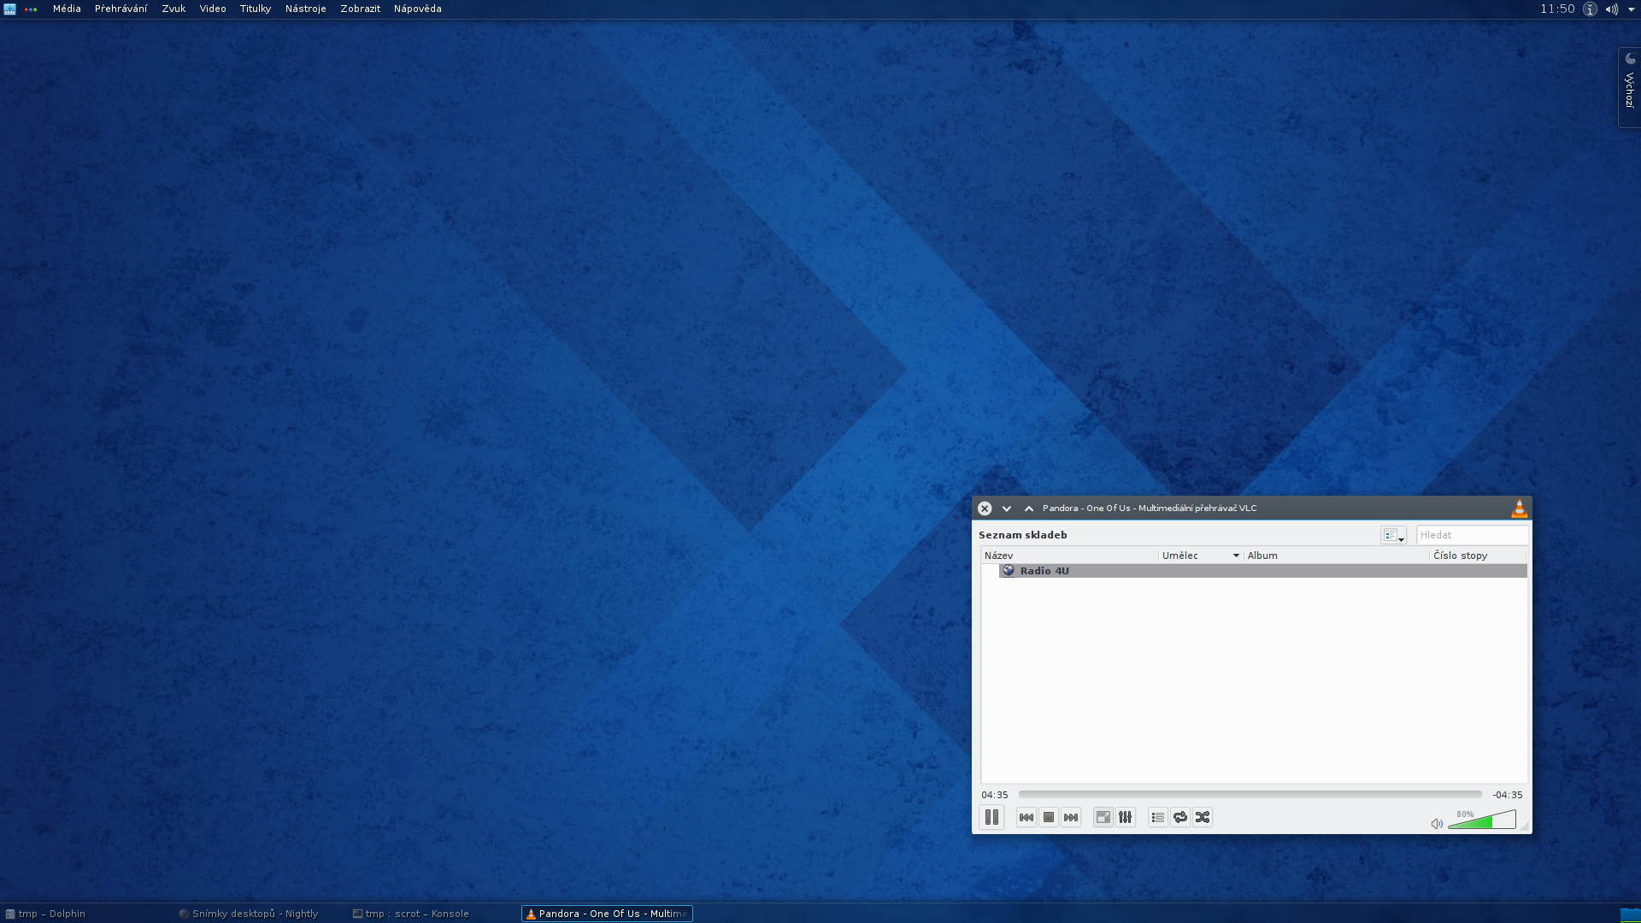Click the clock showing 11:50
Image resolution: width=1641 pixels, height=923 pixels.
tap(1557, 9)
